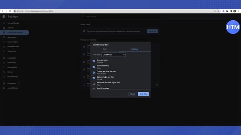241x135 pixels.
Task: Go back using browser back arrow
Action: pos(3,11)
